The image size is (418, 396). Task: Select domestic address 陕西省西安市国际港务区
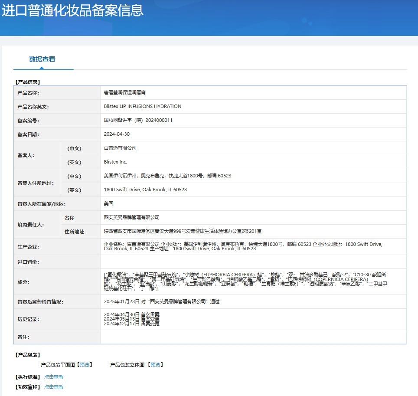tap(183, 231)
